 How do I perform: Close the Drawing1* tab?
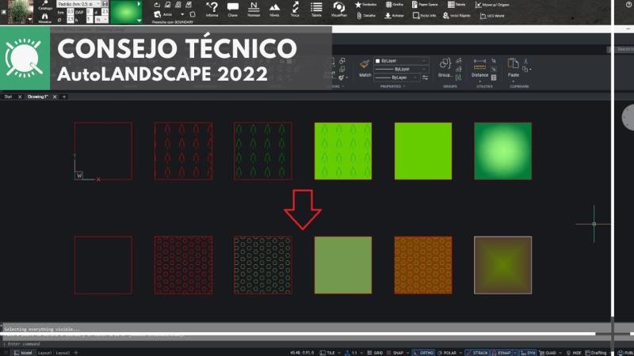pyautogui.click(x=55, y=97)
